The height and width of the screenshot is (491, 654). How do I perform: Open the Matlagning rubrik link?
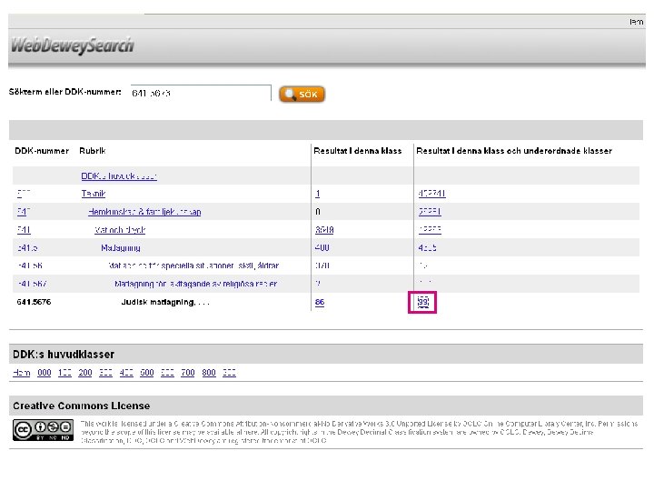120,248
